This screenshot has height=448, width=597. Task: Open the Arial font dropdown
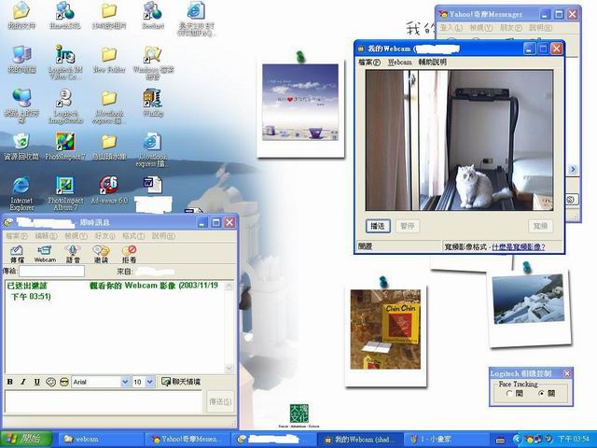click(x=125, y=382)
